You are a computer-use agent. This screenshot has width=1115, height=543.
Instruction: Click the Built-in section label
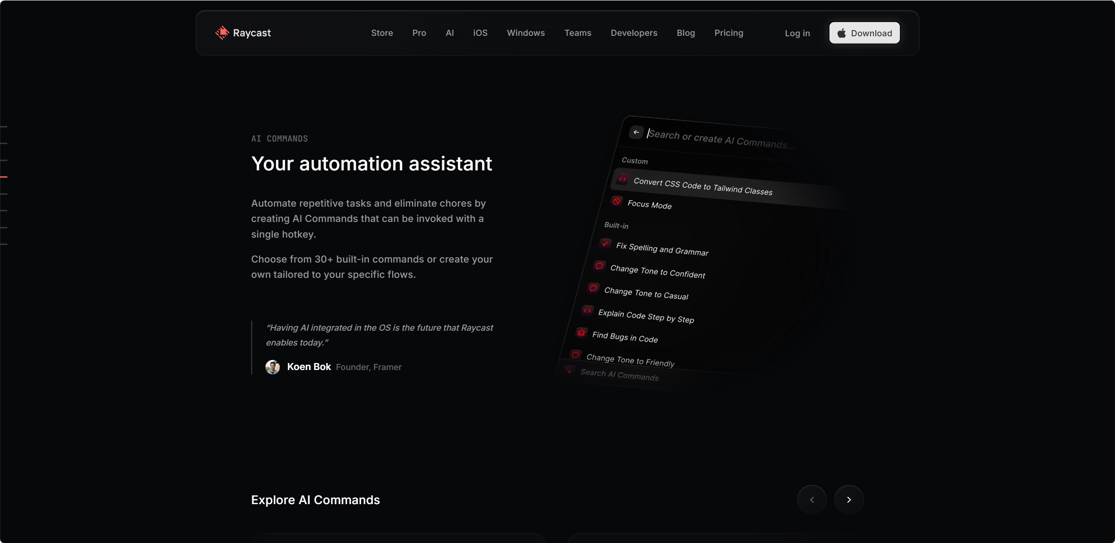tap(616, 225)
